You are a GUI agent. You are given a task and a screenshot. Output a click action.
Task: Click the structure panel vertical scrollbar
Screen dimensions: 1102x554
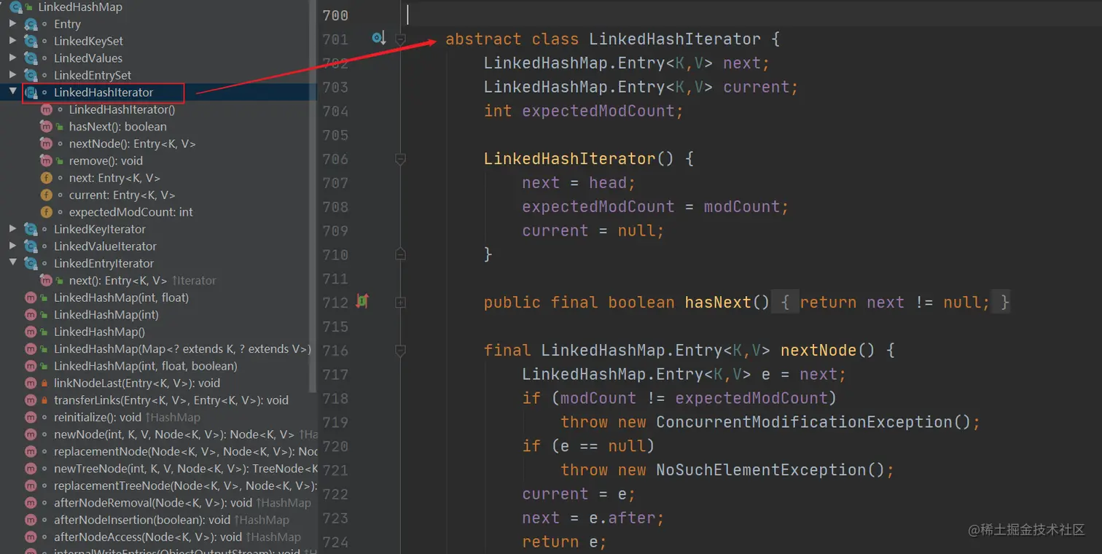[x=313, y=197]
